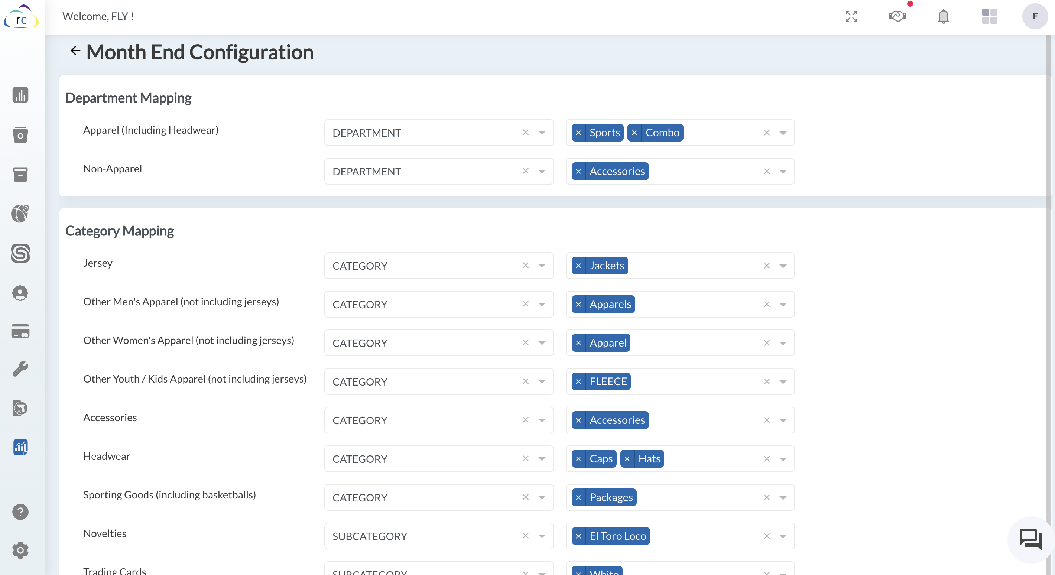The image size is (1055, 575).
Task: Open the wrench tools sidebar icon
Action: pyautogui.click(x=20, y=369)
